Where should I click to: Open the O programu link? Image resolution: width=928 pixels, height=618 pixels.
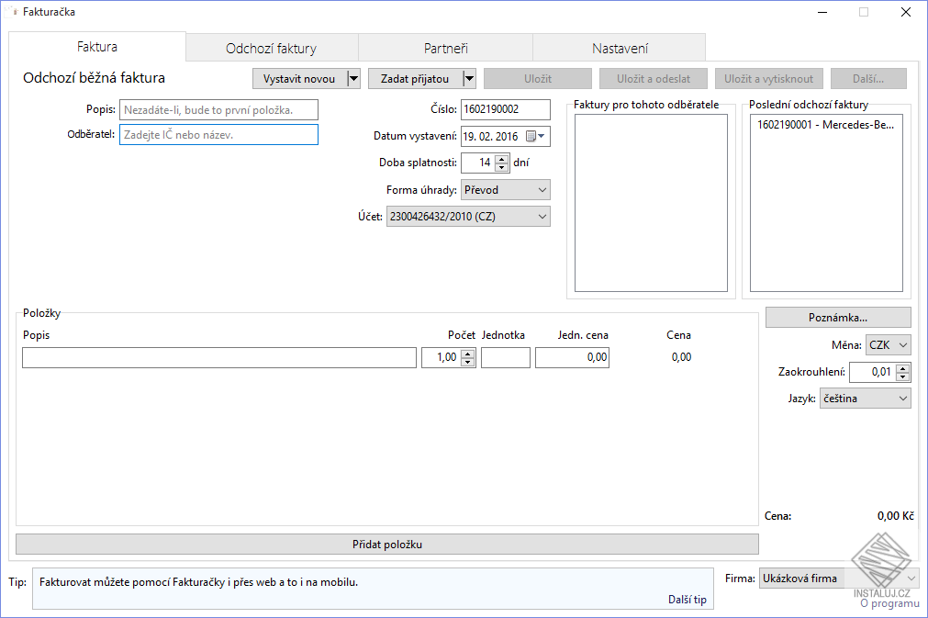point(889,603)
